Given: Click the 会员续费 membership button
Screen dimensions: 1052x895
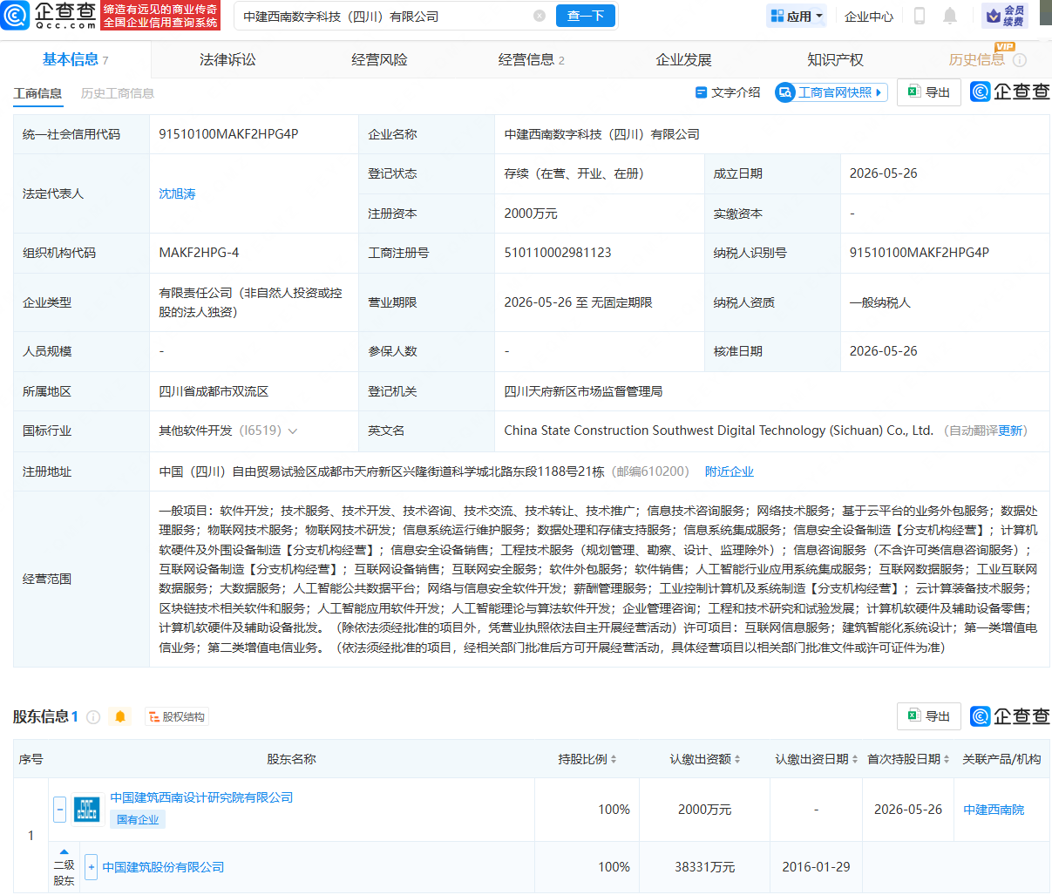Looking at the screenshot, I should point(1005,16).
